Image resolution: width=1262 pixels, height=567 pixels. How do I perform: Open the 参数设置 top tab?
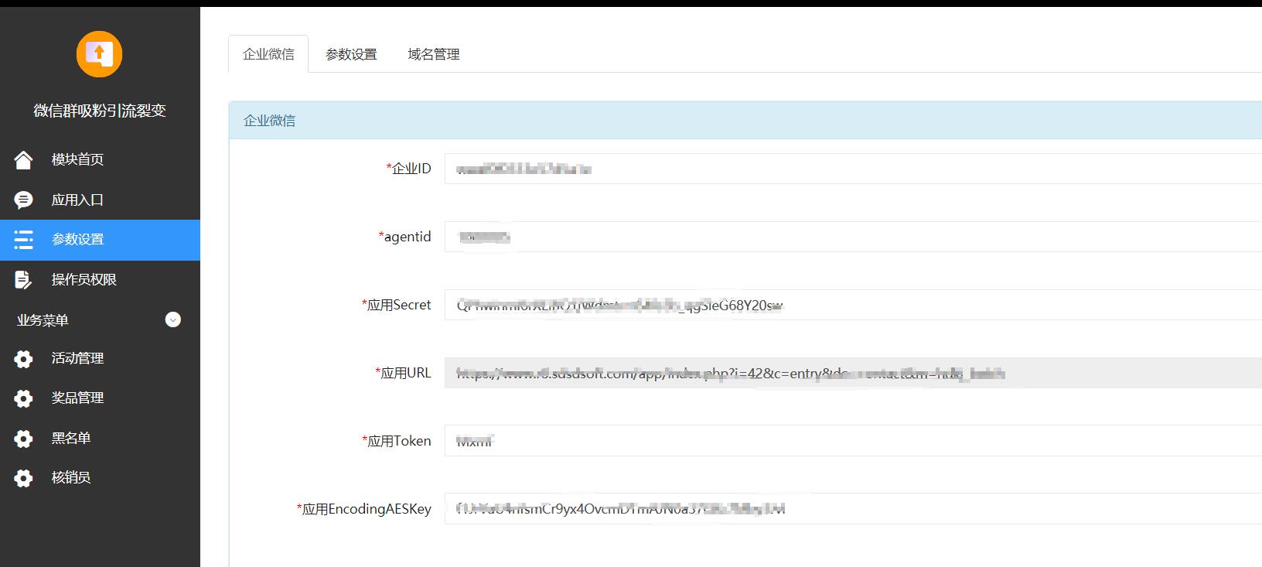351,54
